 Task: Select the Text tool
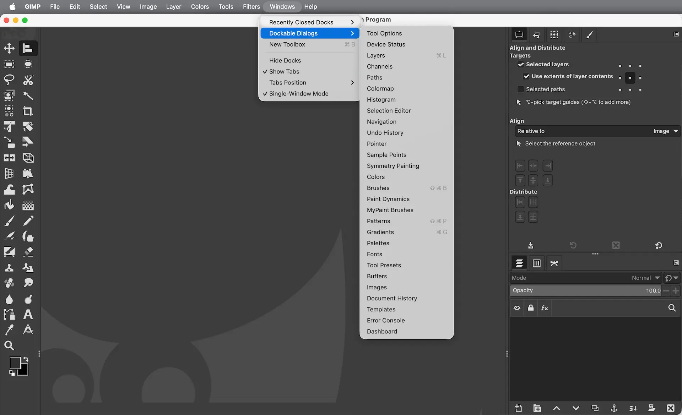[28, 315]
